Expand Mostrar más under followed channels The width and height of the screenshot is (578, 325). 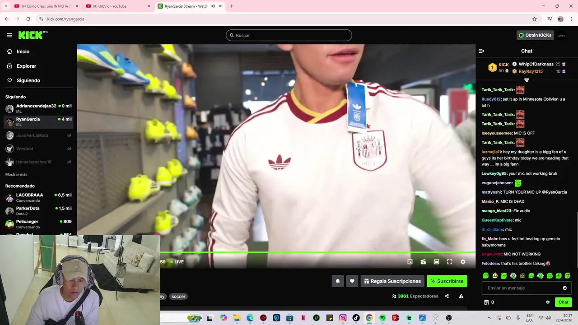coord(16,174)
